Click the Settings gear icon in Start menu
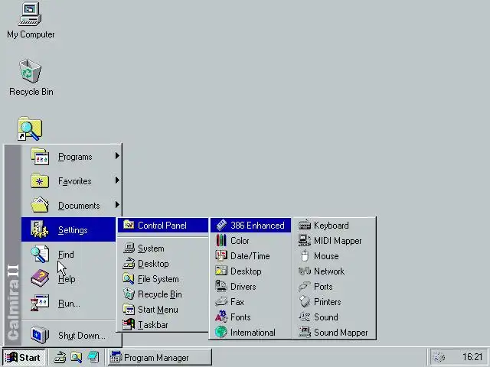Image resolution: width=490 pixels, height=367 pixels. pos(40,229)
